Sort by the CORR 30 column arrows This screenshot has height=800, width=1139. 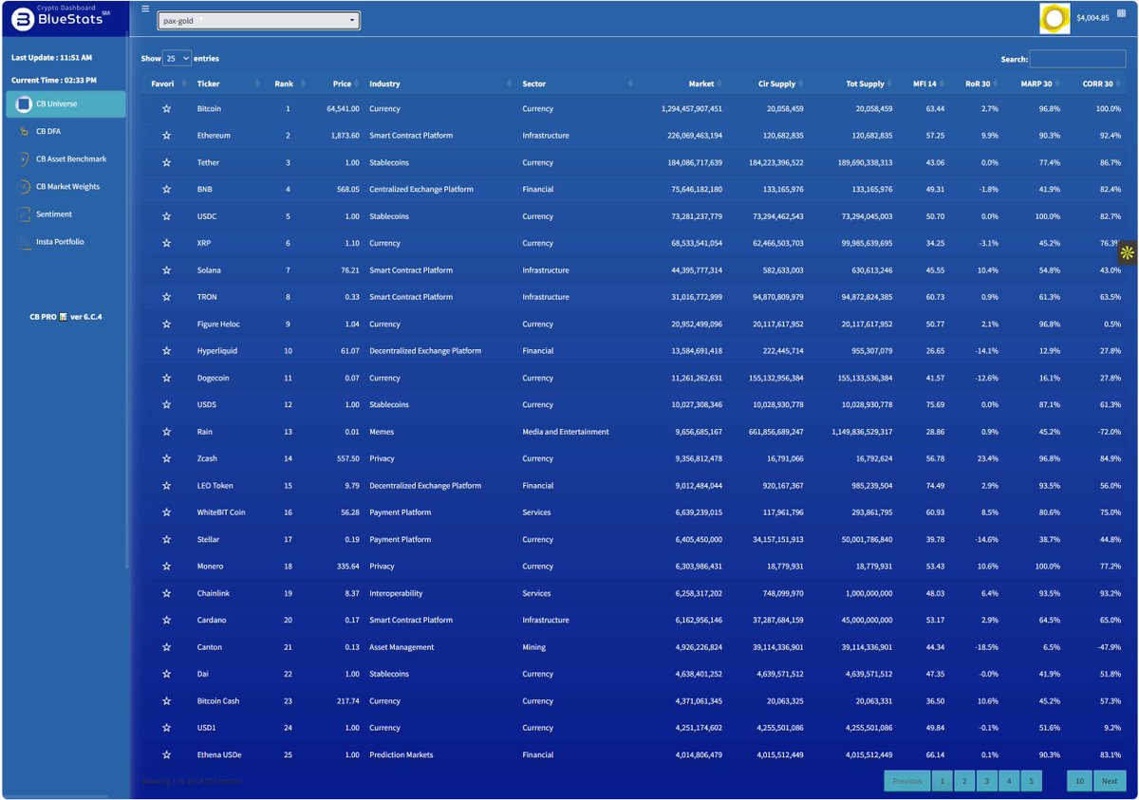(1121, 84)
